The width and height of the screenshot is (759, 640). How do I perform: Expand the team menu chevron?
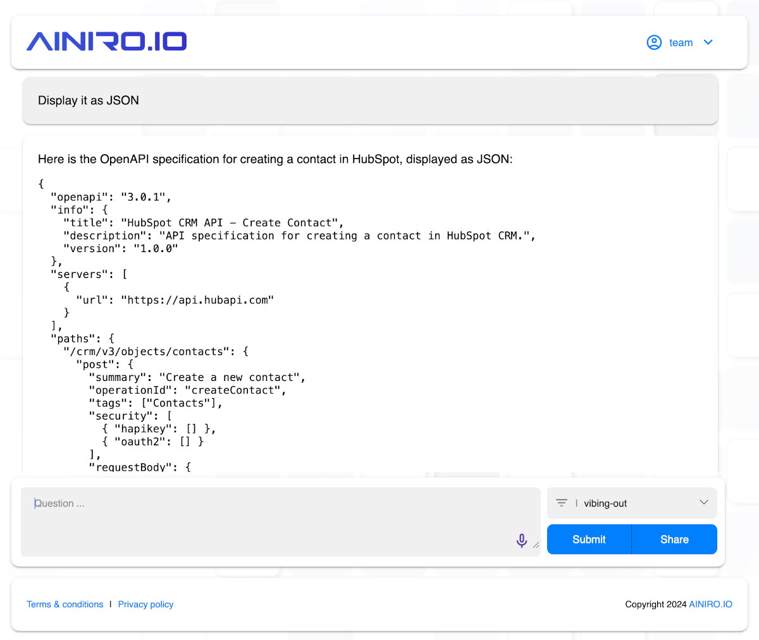708,42
